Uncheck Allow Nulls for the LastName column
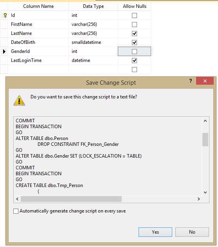Screen dimensions: 218x247 click(x=134, y=33)
